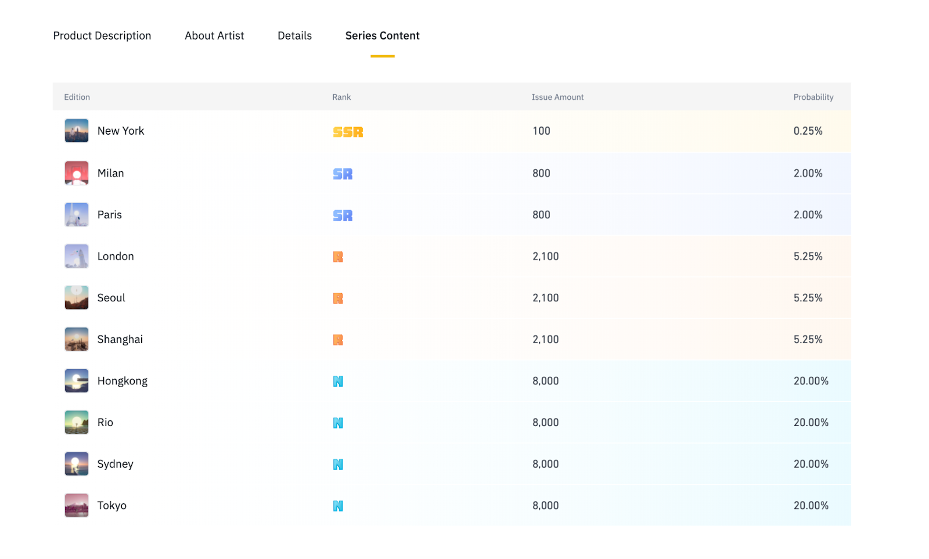Click the Rio edition name
The height and width of the screenshot is (559, 929).
point(105,423)
